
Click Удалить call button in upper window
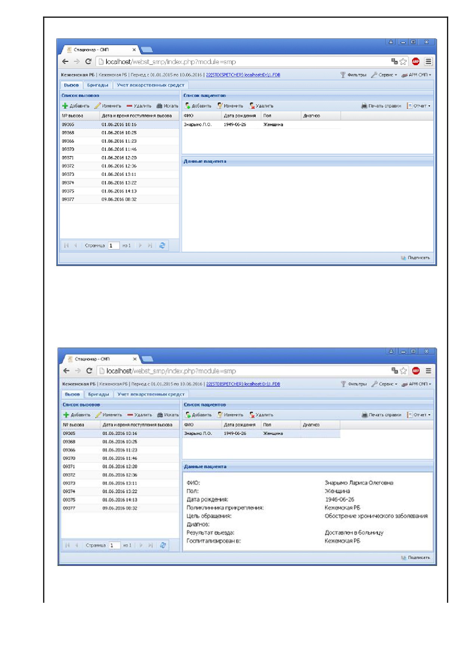click(139, 106)
